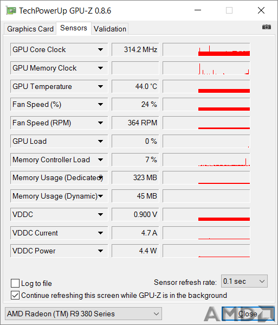Viewport: 278px width, 325px height.
Task: Switch to the Graphics Card tab
Action: 30,29
